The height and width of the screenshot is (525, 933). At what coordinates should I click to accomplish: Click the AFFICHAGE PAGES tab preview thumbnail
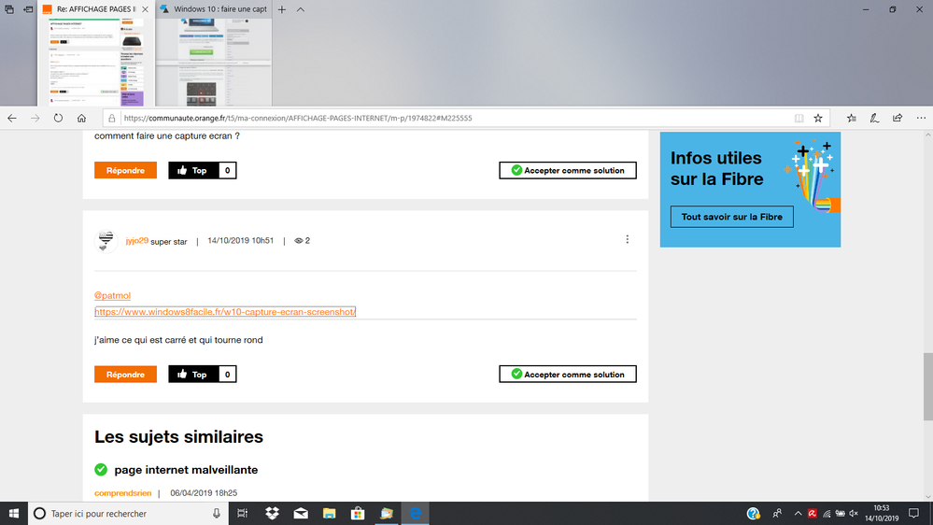tap(97, 62)
